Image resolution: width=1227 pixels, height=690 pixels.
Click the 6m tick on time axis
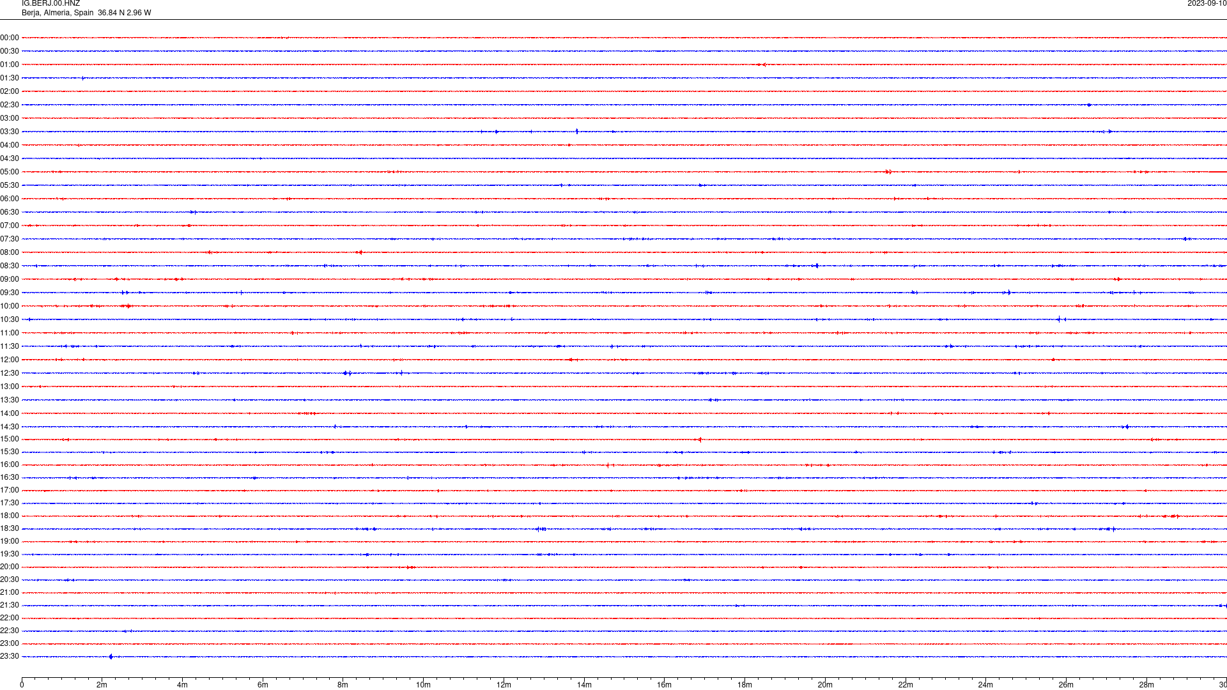point(263,685)
